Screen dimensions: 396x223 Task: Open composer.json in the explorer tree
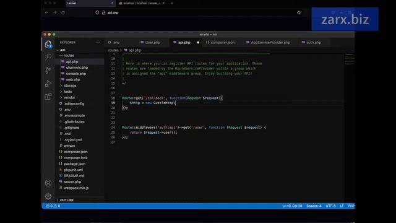pos(75,152)
